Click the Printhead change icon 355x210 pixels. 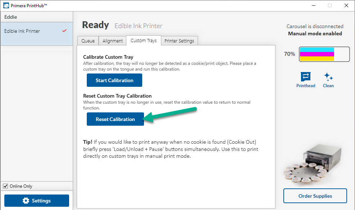[306, 77]
